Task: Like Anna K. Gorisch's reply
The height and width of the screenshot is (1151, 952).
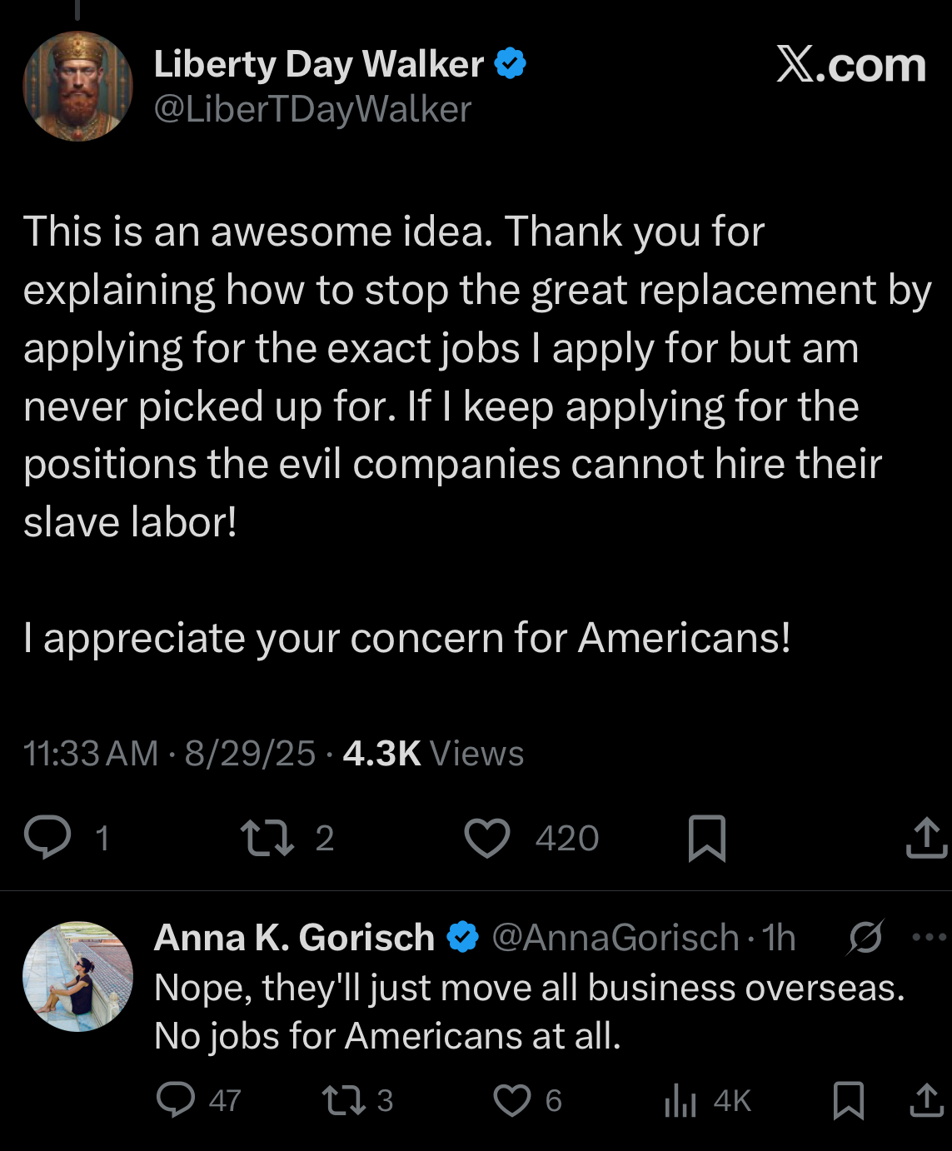Action: pyautogui.click(x=512, y=1100)
